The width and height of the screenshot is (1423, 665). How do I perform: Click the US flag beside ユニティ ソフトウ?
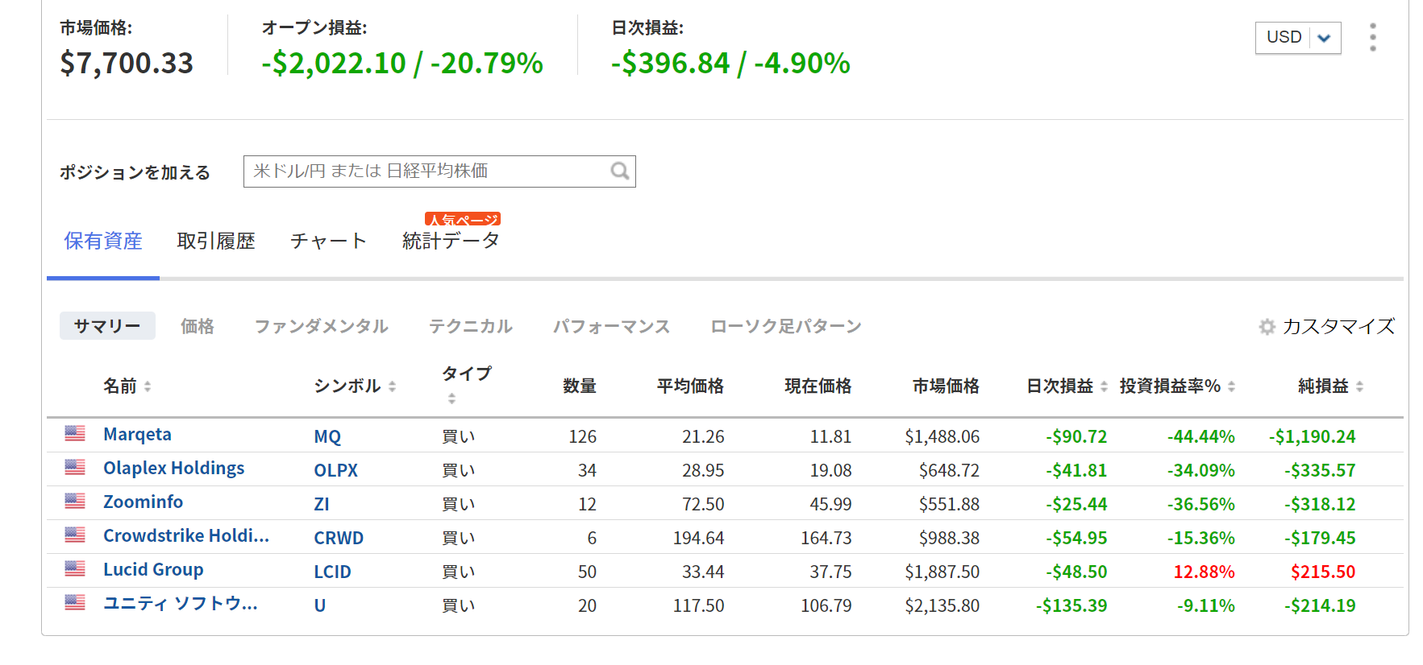point(75,602)
